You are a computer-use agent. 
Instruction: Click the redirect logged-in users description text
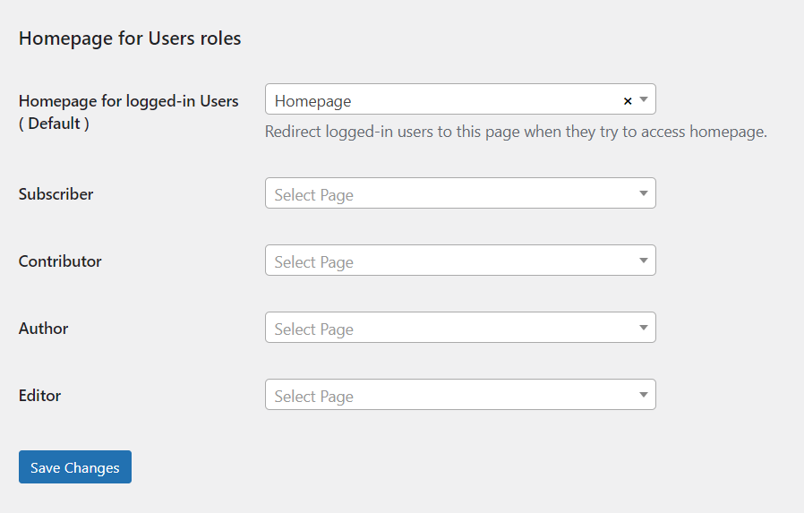tap(516, 133)
